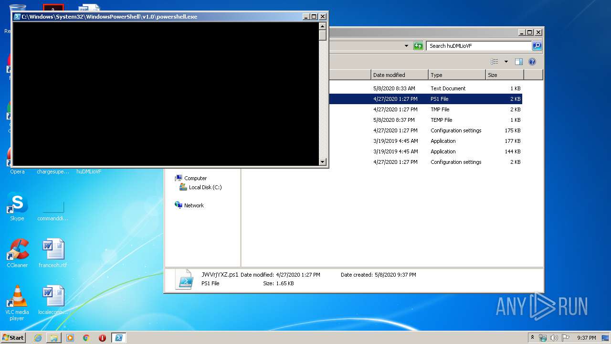Viewport: 611px width, 344px height.
Task: Select the chargesupe desktop item label
Action: [x=53, y=172]
